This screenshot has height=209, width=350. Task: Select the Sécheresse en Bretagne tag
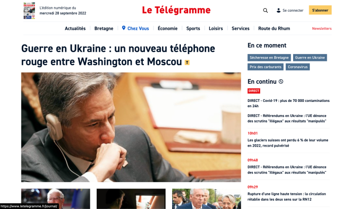point(269,57)
